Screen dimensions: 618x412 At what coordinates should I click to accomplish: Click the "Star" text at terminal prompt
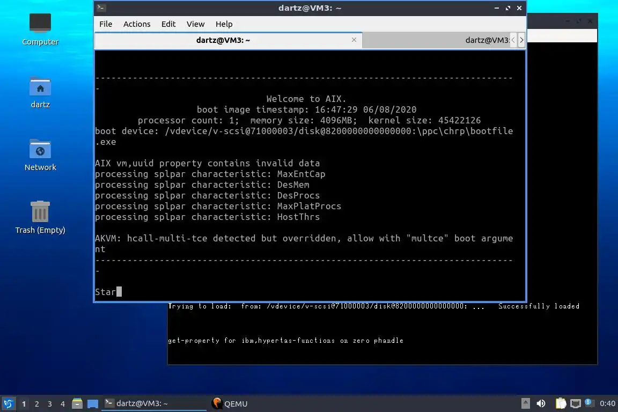coord(105,292)
